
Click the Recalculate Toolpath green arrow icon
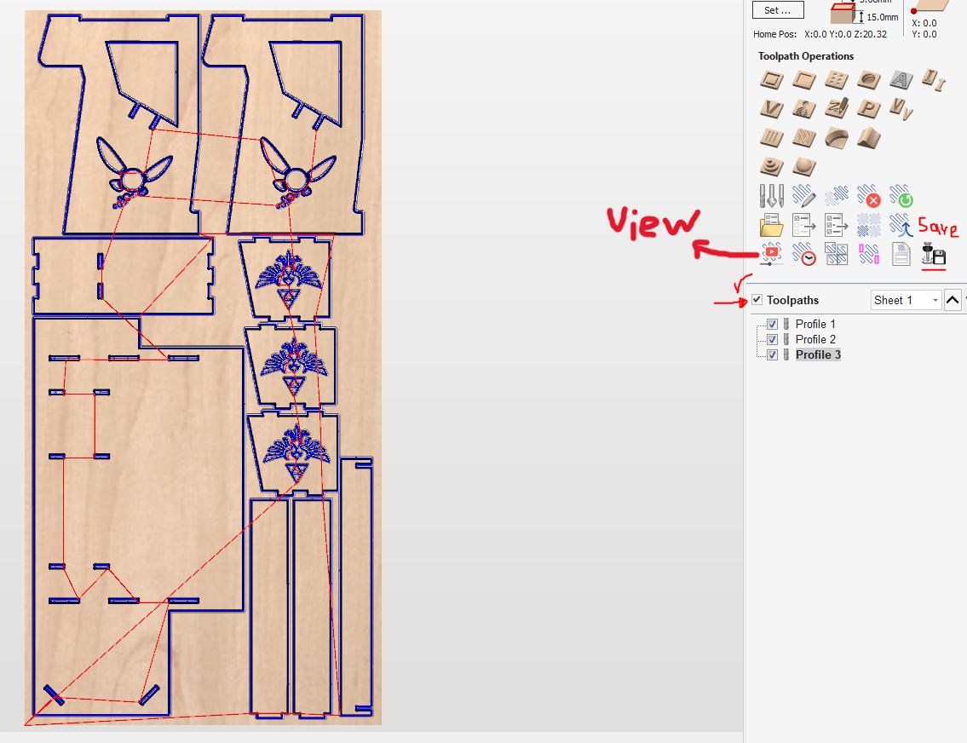901,196
